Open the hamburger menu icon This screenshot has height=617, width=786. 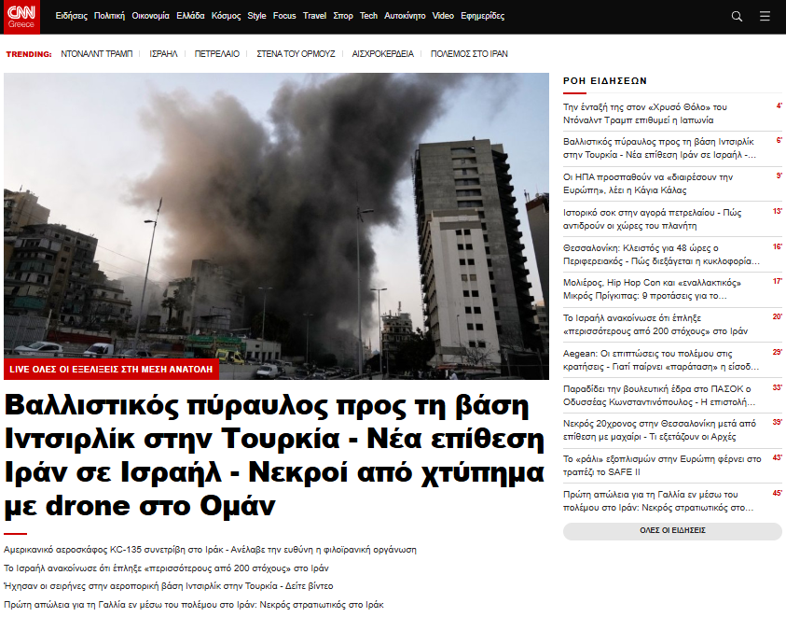coord(765,16)
